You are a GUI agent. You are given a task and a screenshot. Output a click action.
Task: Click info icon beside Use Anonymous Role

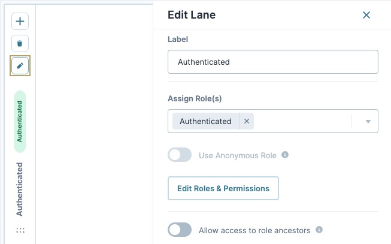click(x=285, y=155)
